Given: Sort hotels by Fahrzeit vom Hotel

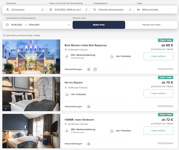Looking at the screenshot, I should (x=151, y=25).
